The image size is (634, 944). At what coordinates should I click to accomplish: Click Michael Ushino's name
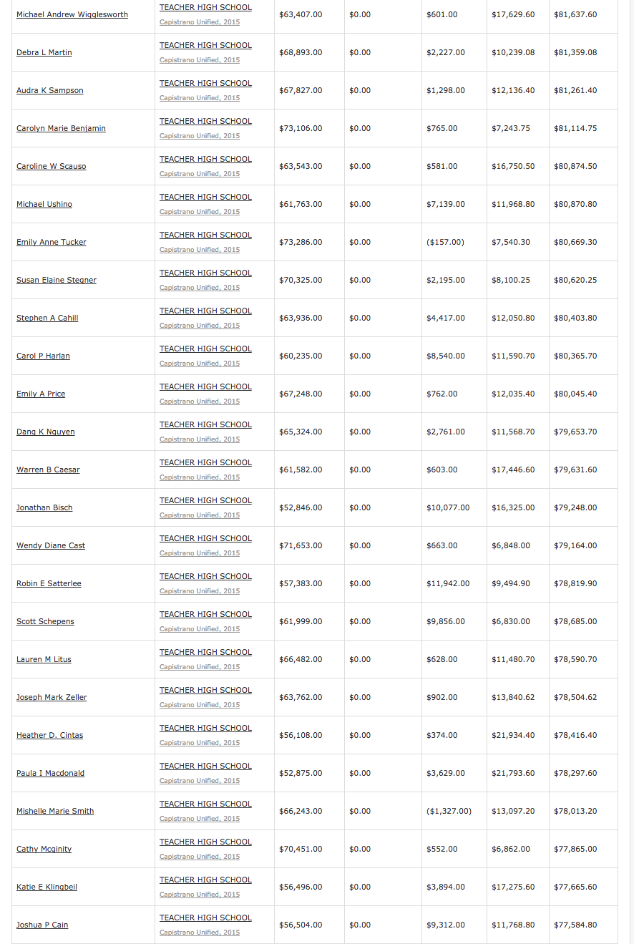click(44, 204)
